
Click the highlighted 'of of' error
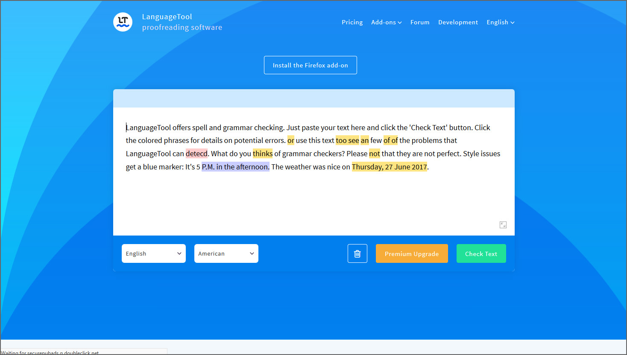tap(390, 140)
